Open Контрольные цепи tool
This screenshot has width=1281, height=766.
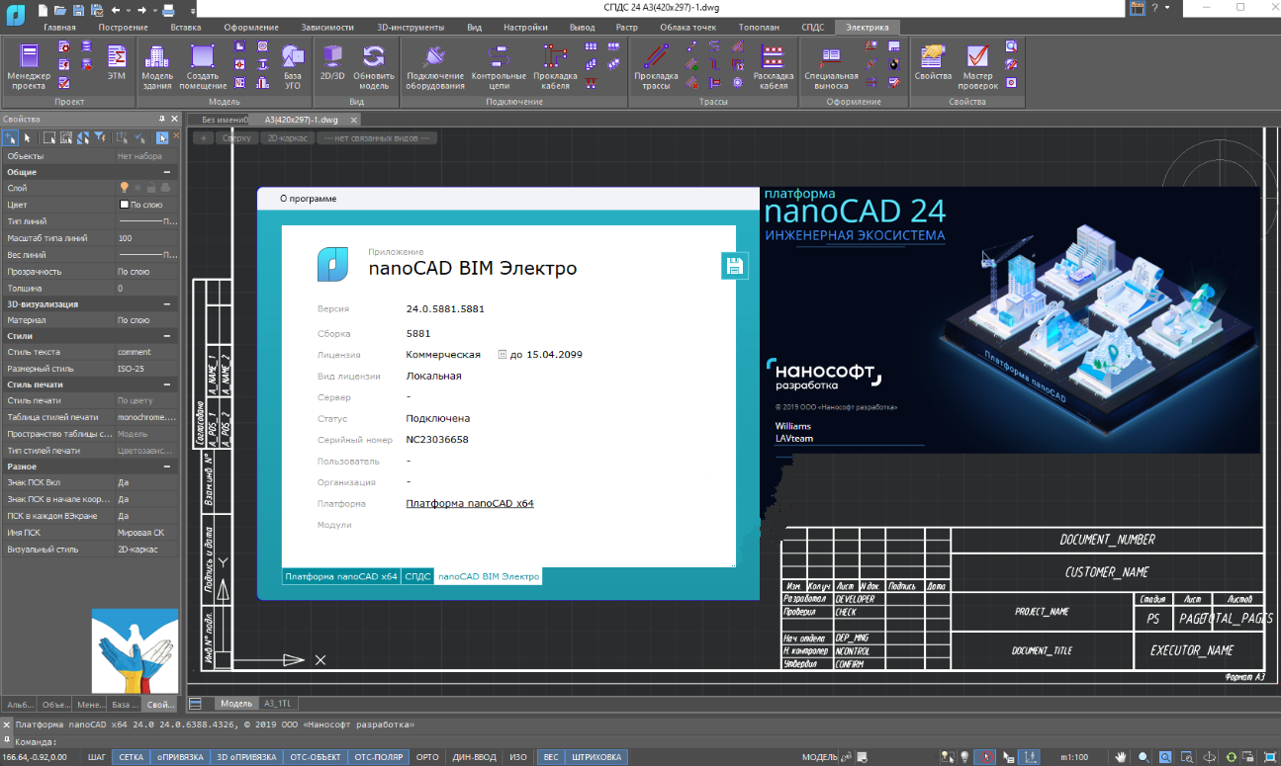click(x=499, y=65)
